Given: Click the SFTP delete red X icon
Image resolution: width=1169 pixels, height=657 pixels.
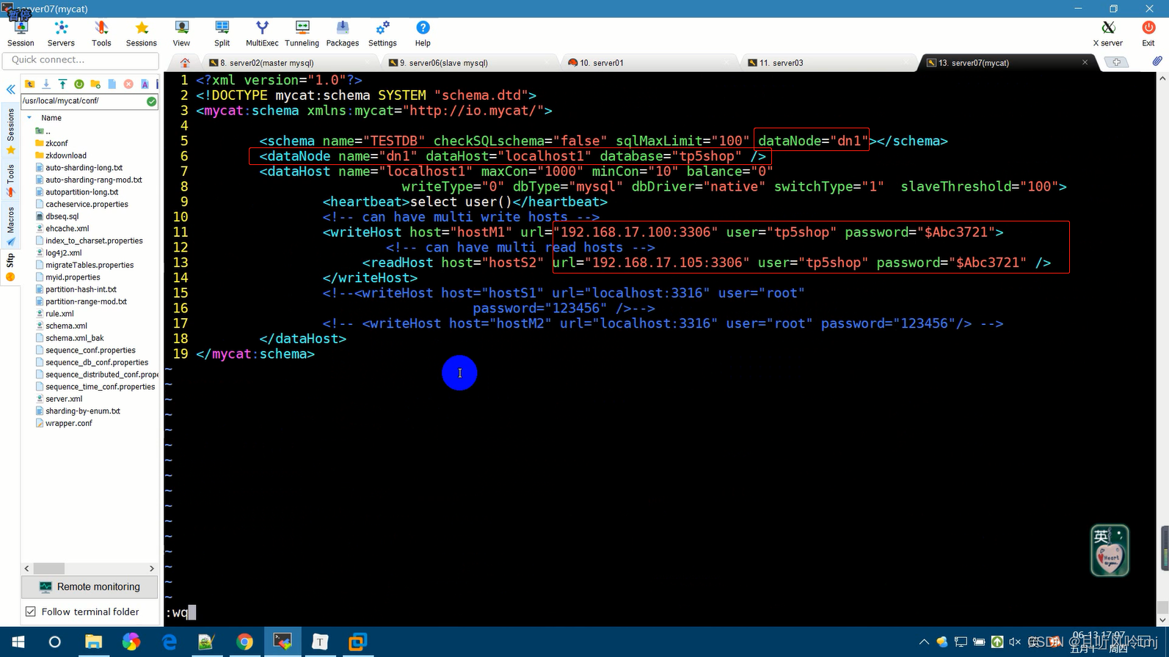Looking at the screenshot, I should pos(128,84).
